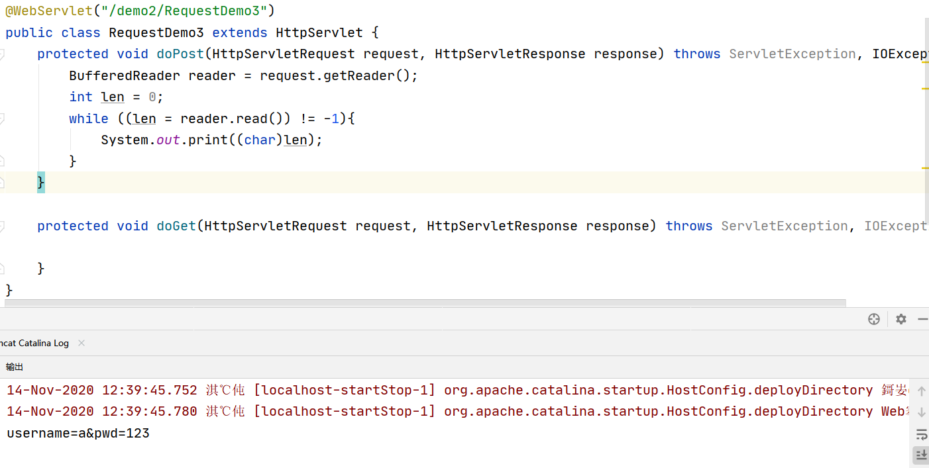Click HttpServletResponse in doPost signature
This screenshot has width=929, height=468.
510,54
